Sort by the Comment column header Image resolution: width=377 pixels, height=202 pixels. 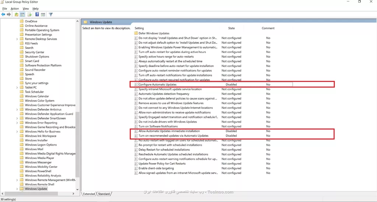pyautogui.click(x=268, y=28)
